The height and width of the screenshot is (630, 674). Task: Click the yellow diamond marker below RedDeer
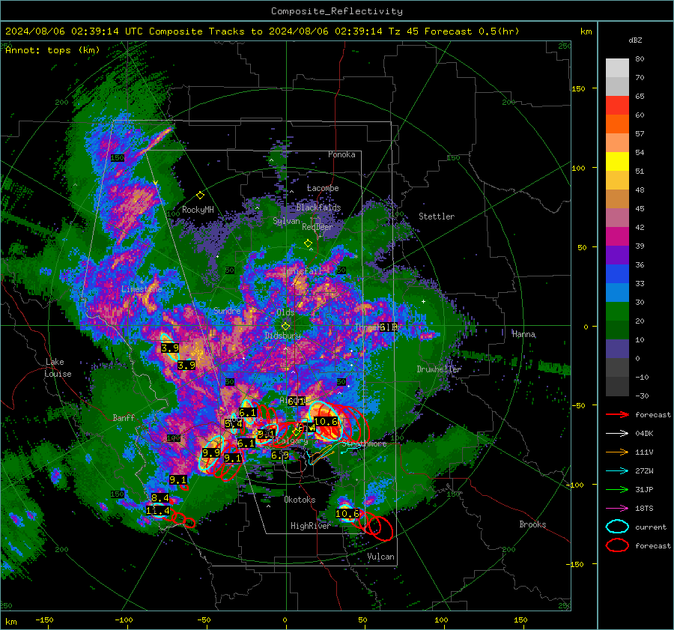(308, 243)
